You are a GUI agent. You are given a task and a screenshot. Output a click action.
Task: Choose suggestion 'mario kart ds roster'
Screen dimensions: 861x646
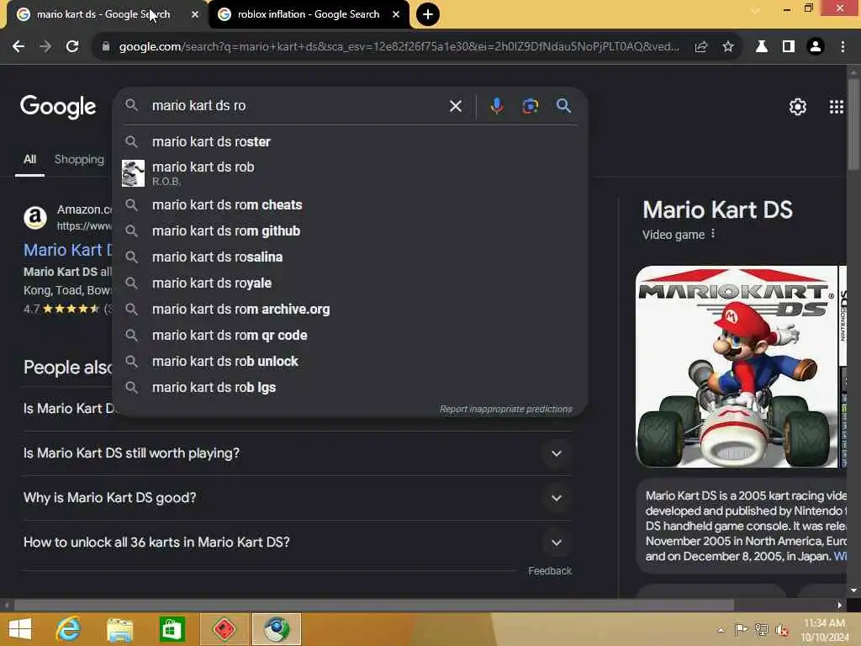pos(350,141)
